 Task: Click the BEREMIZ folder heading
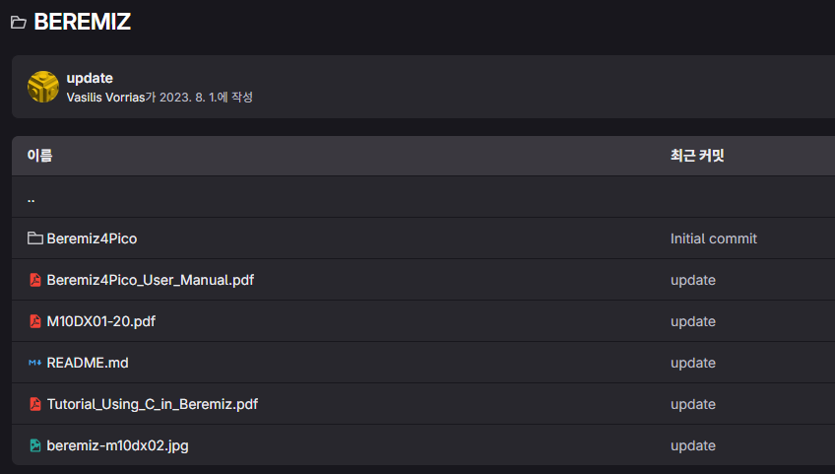point(82,22)
